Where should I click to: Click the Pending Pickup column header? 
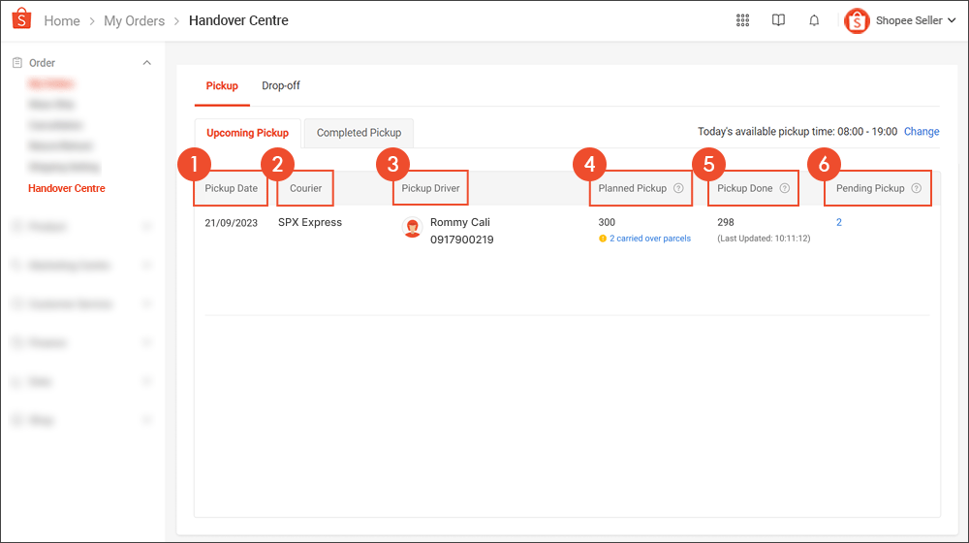(x=870, y=188)
